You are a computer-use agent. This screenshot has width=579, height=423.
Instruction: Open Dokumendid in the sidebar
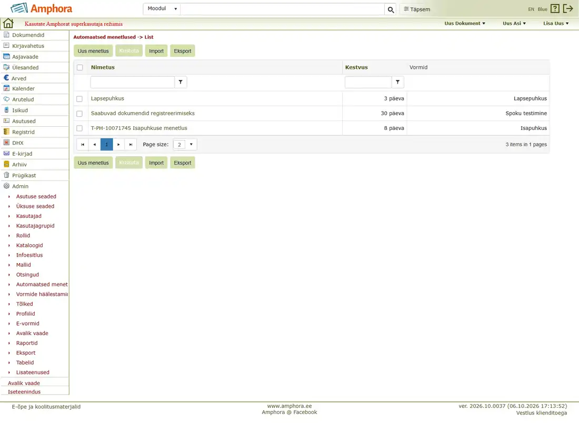(x=28, y=35)
